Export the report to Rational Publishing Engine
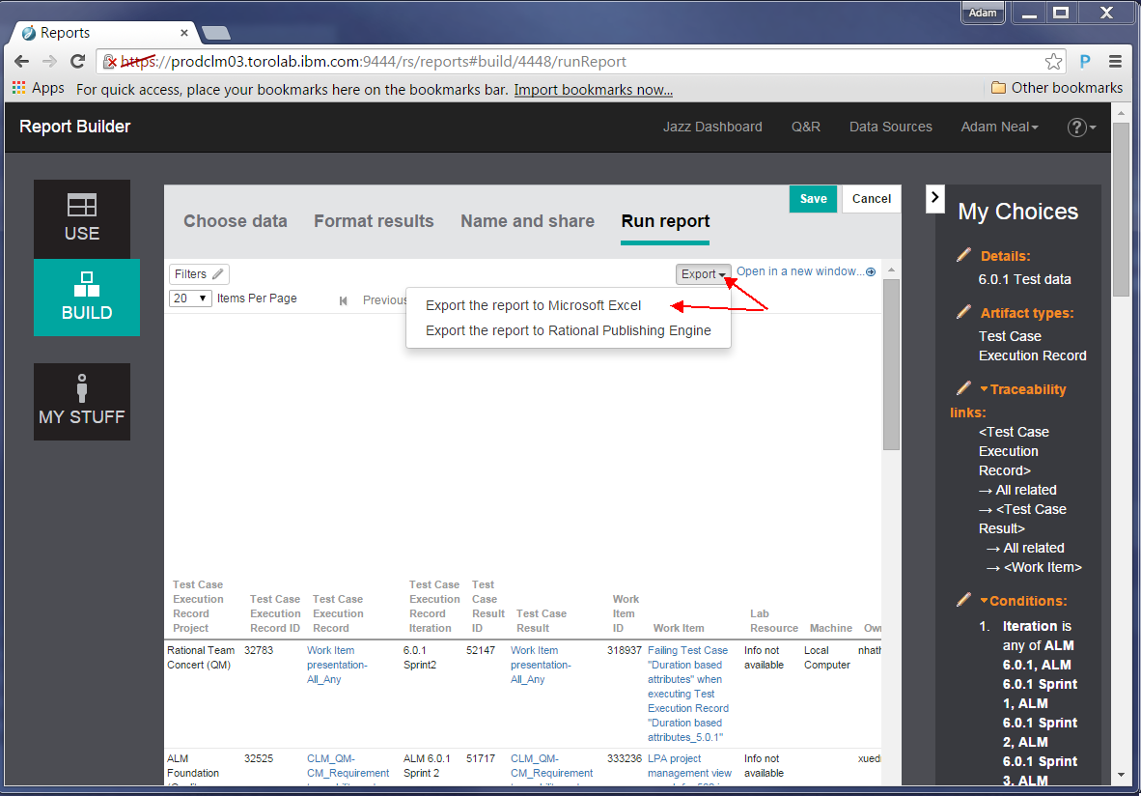Viewport: 1141px width, 796px height. 569,330
